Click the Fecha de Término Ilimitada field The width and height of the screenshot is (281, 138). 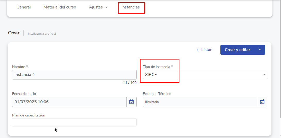[200, 102]
